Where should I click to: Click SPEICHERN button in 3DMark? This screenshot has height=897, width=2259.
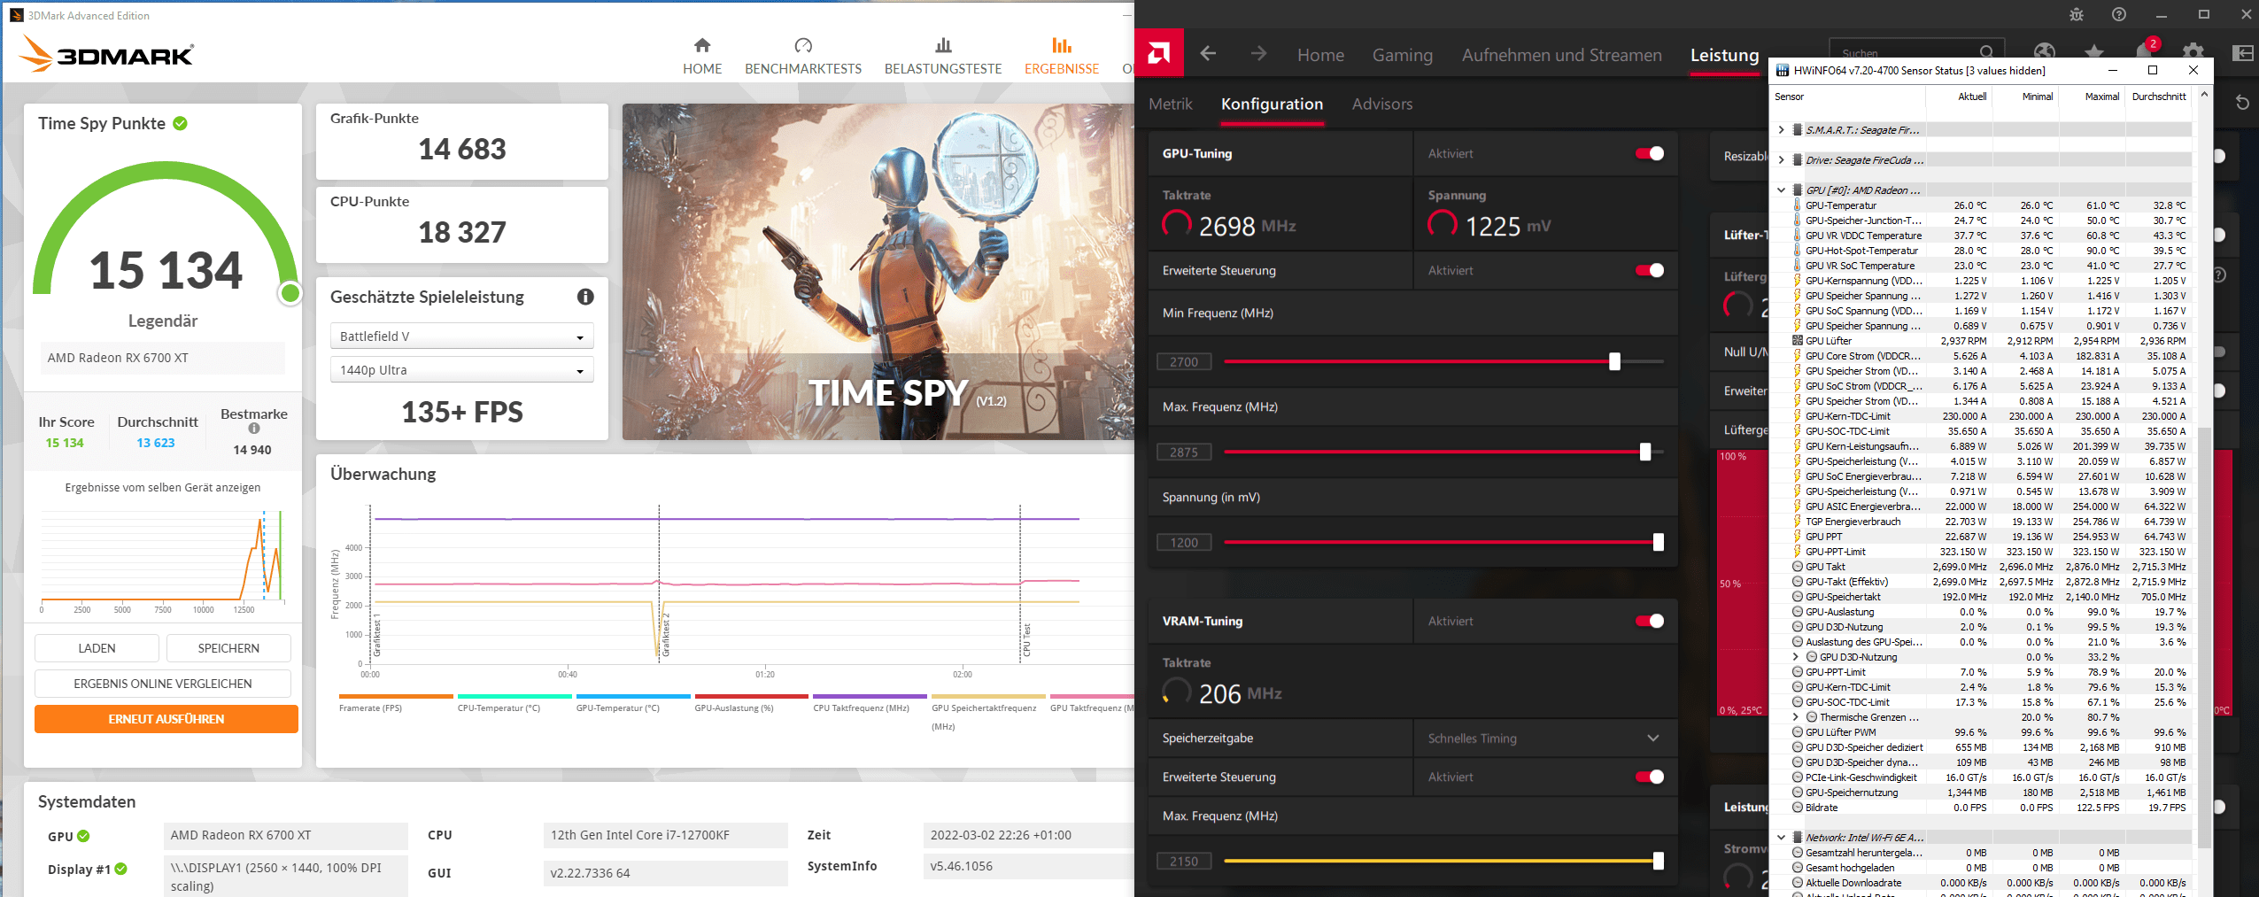pos(228,648)
